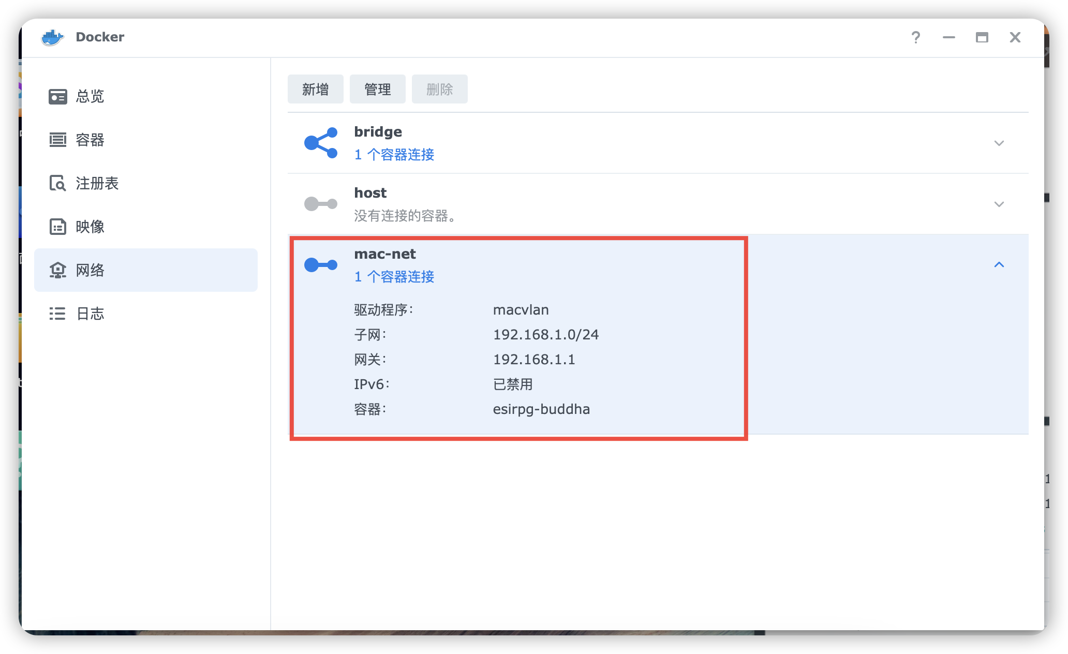Click the 容器 container list icon
The height and width of the screenshot is (654, 1068).
(x=58, y=140)
